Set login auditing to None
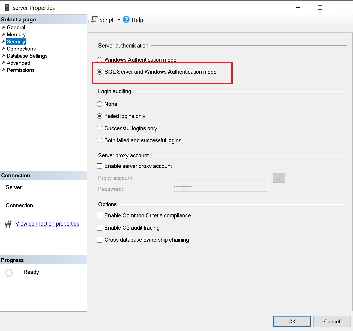The width and height of the screenshot is (353, 331). (x=100, y=104)
